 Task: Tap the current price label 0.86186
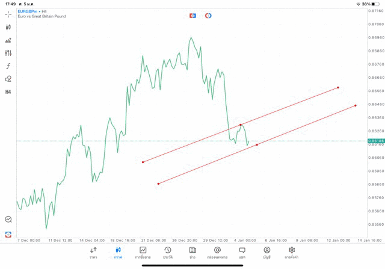tap(375, 141)
